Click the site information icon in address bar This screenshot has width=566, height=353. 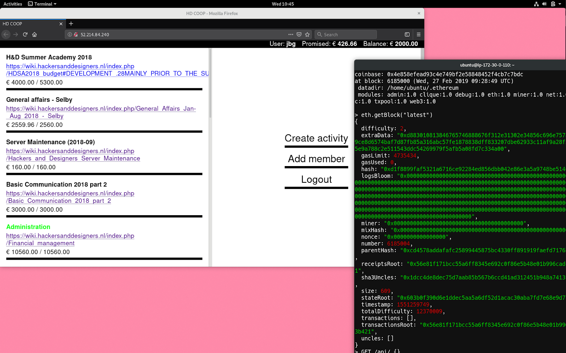(x=70, y=34)
